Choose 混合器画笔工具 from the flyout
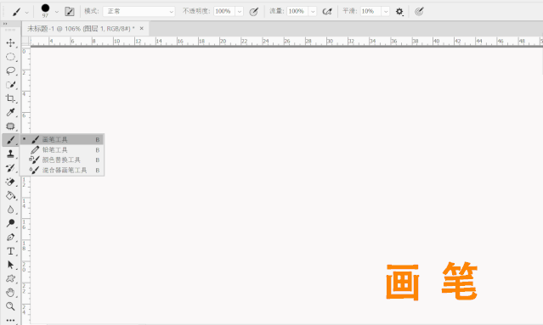 [62, 170]
